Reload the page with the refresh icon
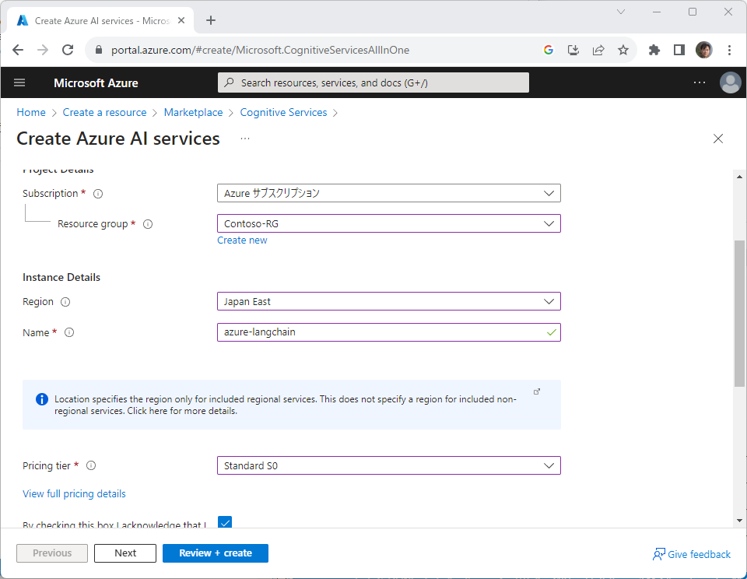747x579 pixels. [68, 50]
